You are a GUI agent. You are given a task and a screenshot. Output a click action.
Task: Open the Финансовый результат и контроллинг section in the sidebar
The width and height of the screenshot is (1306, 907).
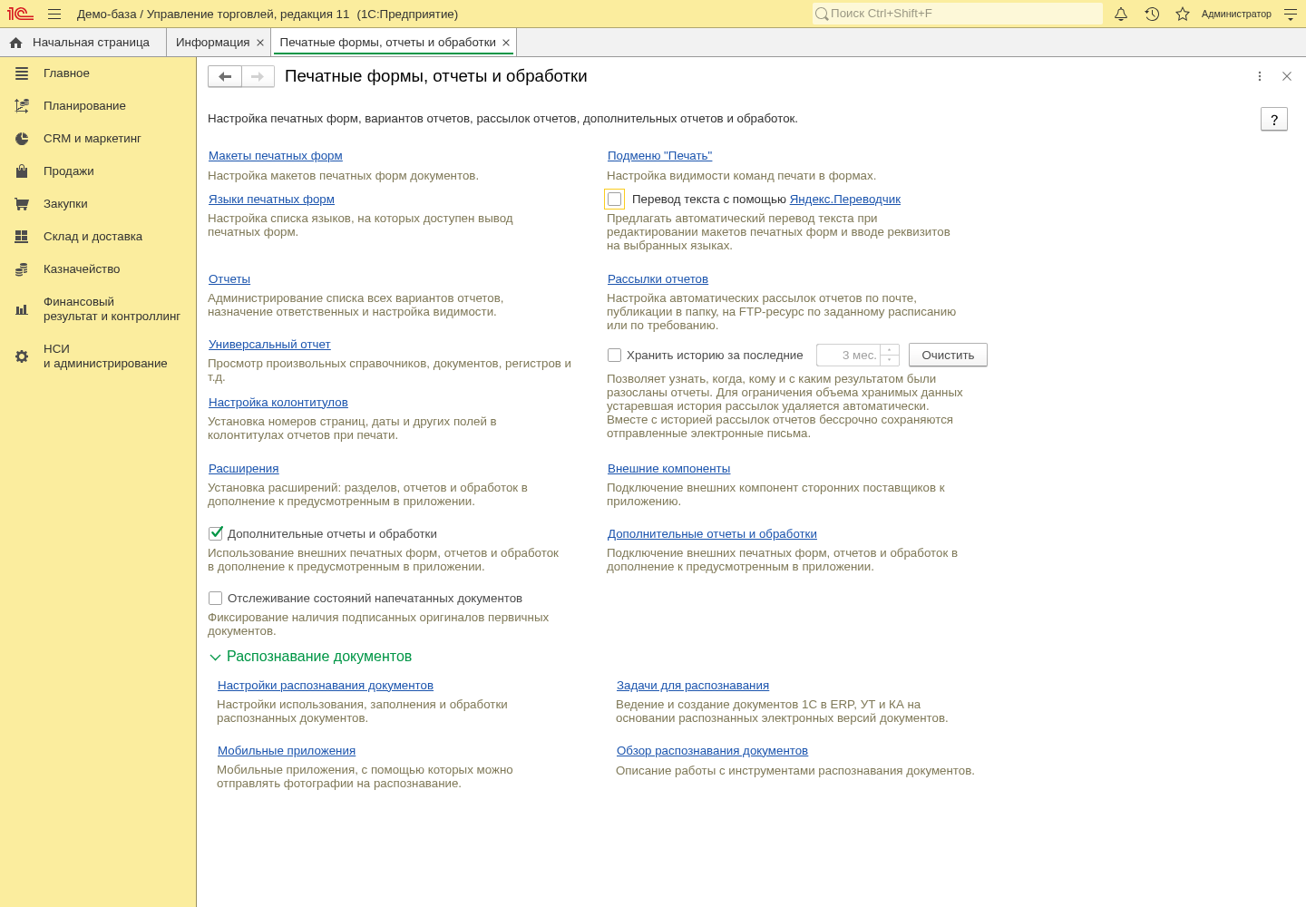pos(98,309)
